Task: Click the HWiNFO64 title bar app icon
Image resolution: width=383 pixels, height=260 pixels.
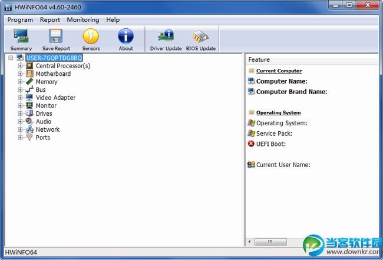Action: tap(8, 7)
